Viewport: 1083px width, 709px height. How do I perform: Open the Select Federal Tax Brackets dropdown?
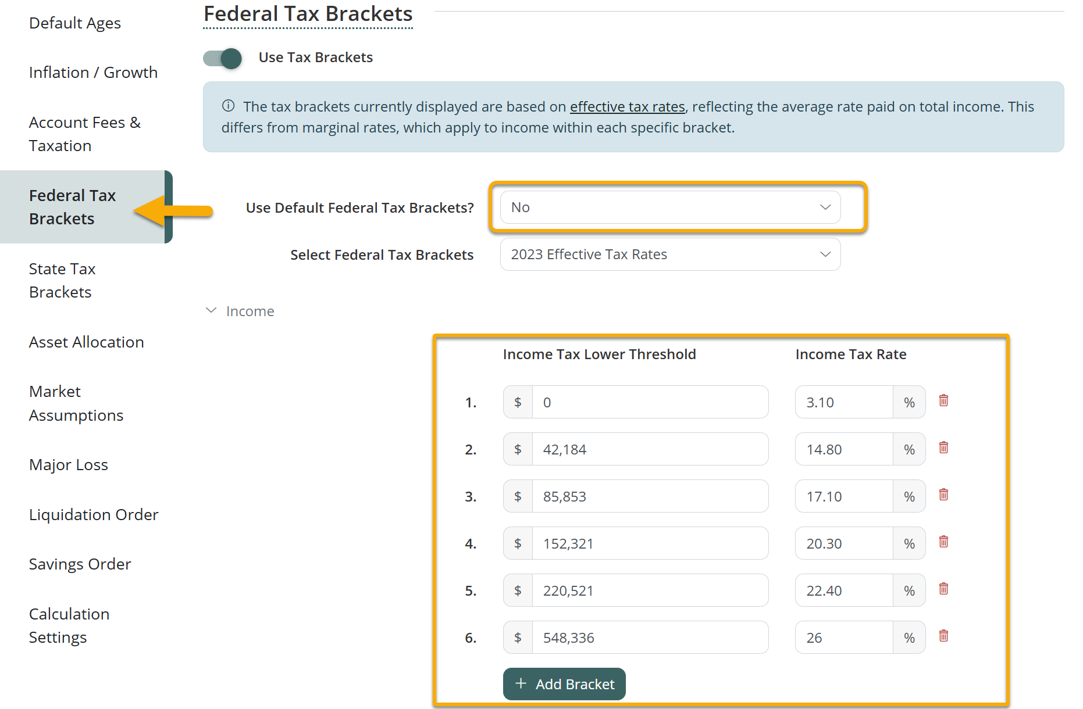click(670, 255)
